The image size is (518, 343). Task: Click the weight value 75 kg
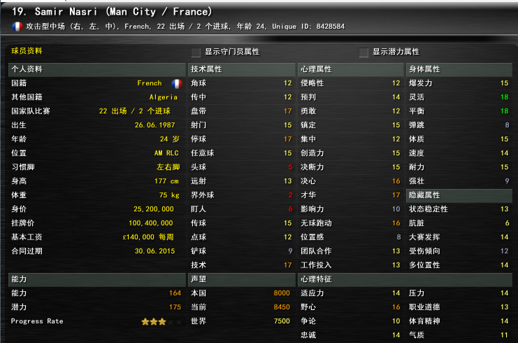(x=169, y=195)
